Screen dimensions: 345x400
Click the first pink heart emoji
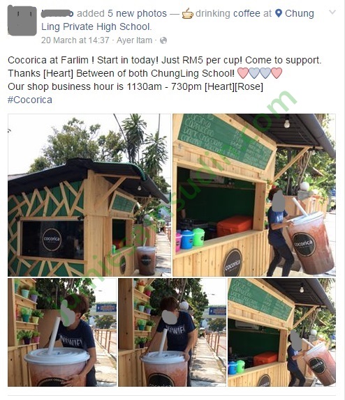243,73
